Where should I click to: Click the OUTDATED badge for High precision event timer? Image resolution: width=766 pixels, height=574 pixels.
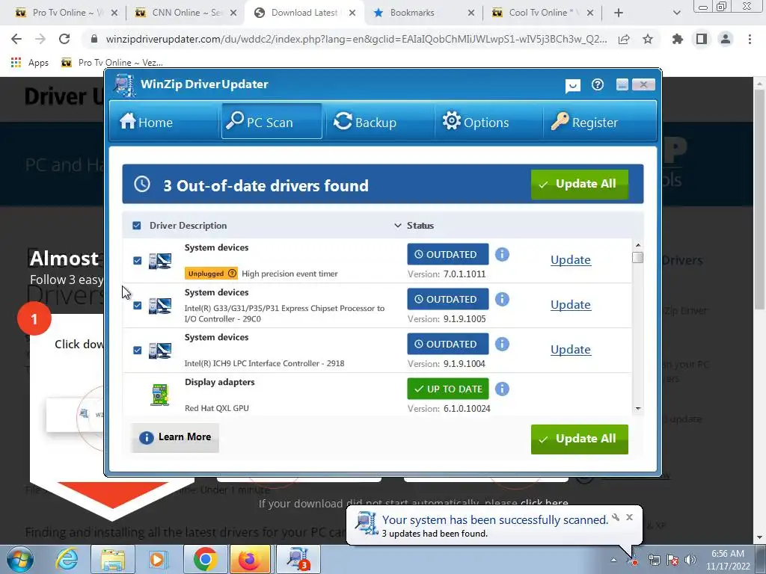pyautogui.click(x=448, y=254)
